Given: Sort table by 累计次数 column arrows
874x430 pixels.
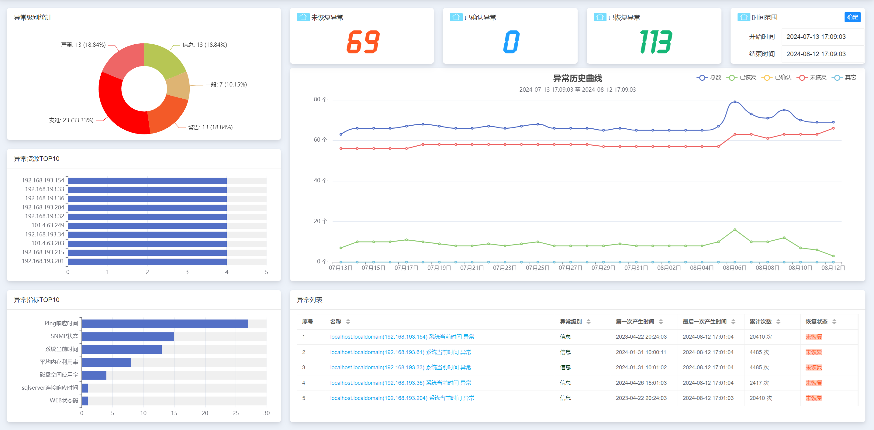Looking at the screenshot, I should click(778, 322).
